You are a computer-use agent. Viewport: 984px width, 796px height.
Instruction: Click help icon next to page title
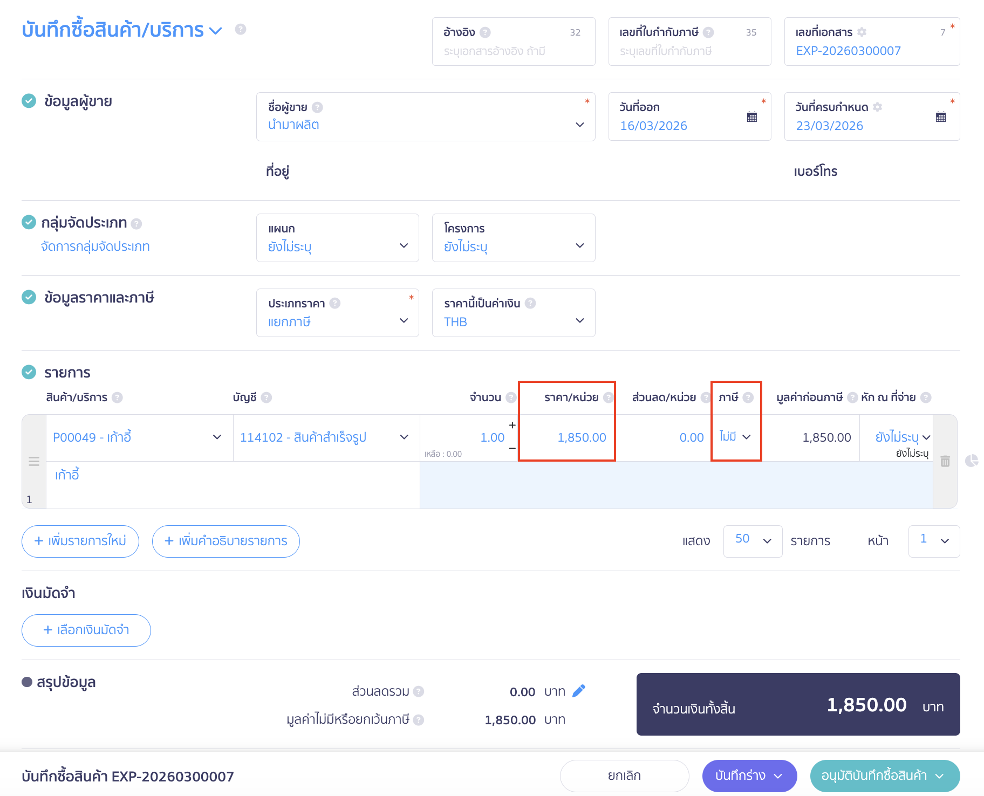pyautogui.click(x=241, y=29)
